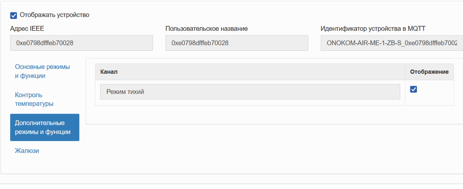Focus the Пользовательское название text field
Image resolution: width=463 pixels, height=189 pixels.
(x=237, y=43)
